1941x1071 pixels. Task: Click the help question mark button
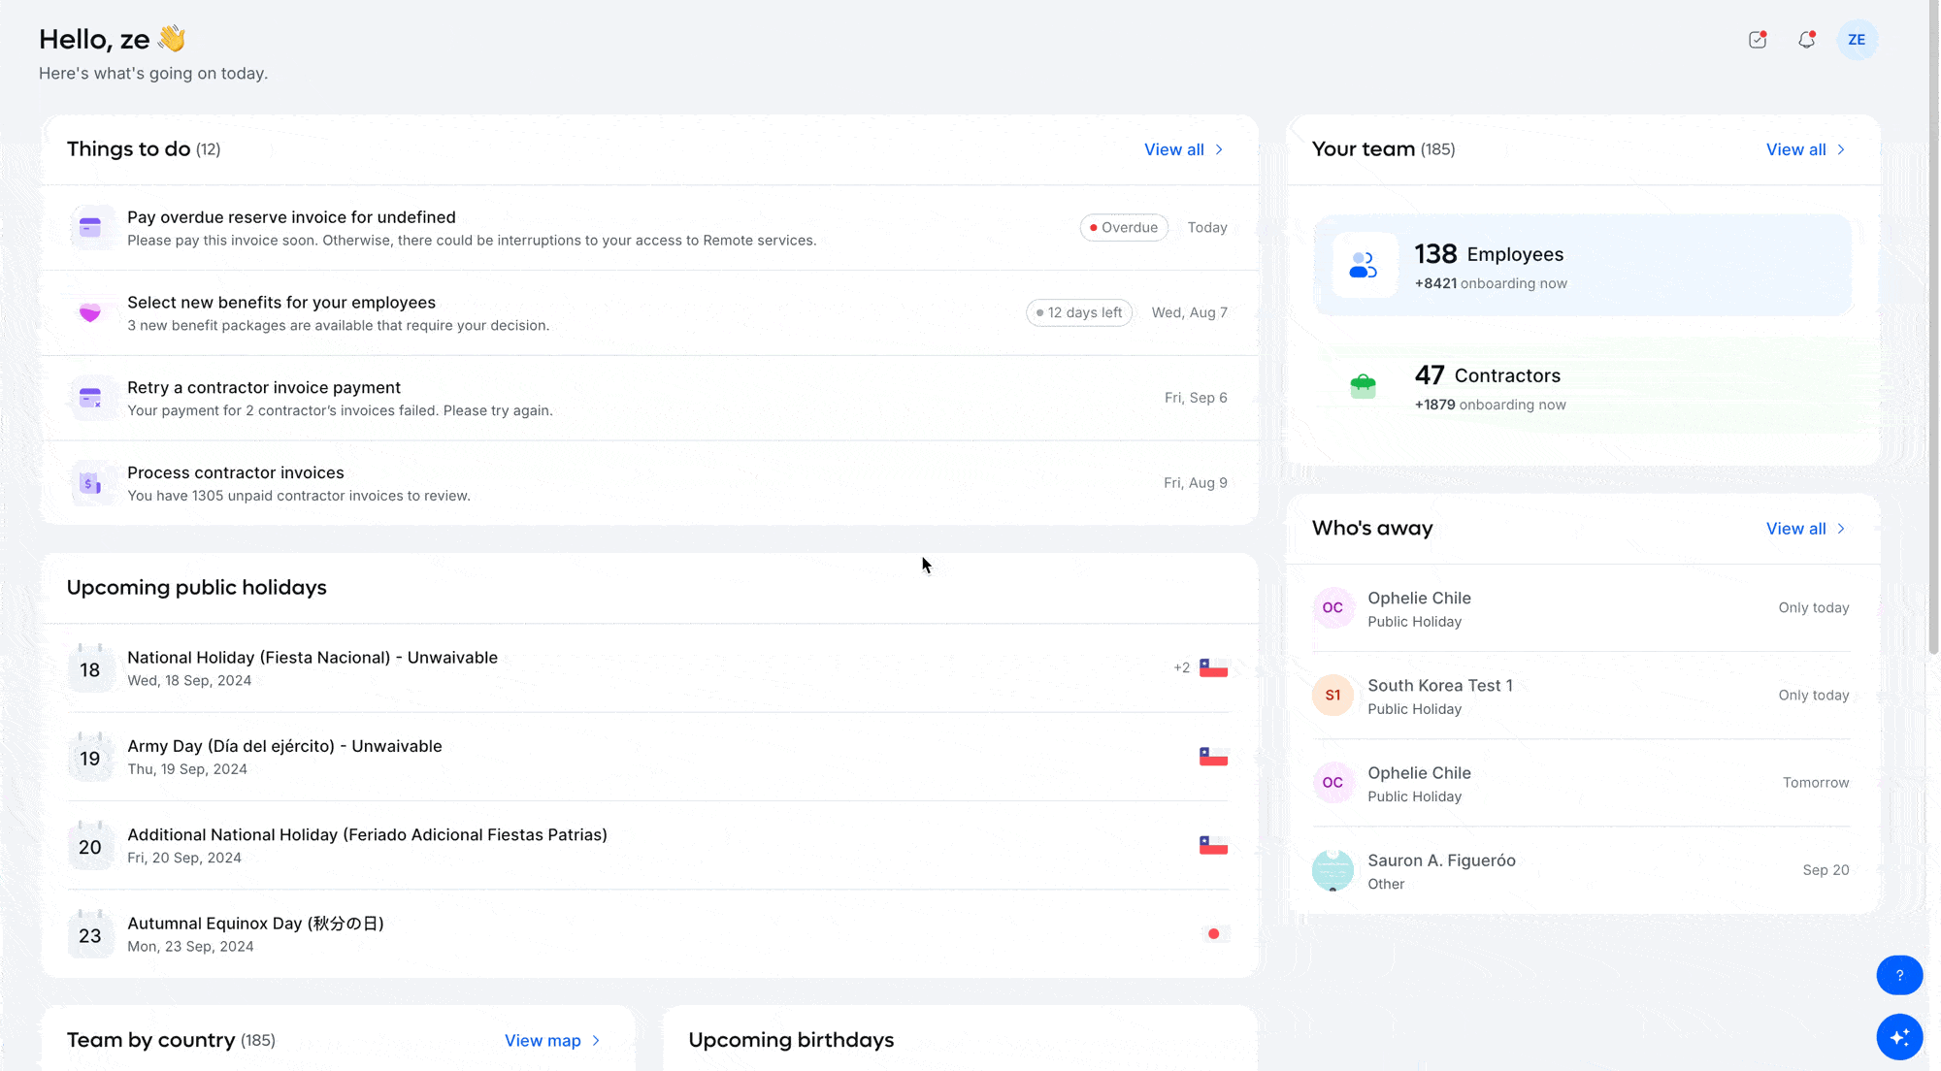[x=1900, y=975]
